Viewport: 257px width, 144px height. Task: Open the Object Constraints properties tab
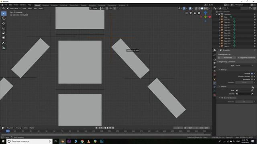coord(214,87)
